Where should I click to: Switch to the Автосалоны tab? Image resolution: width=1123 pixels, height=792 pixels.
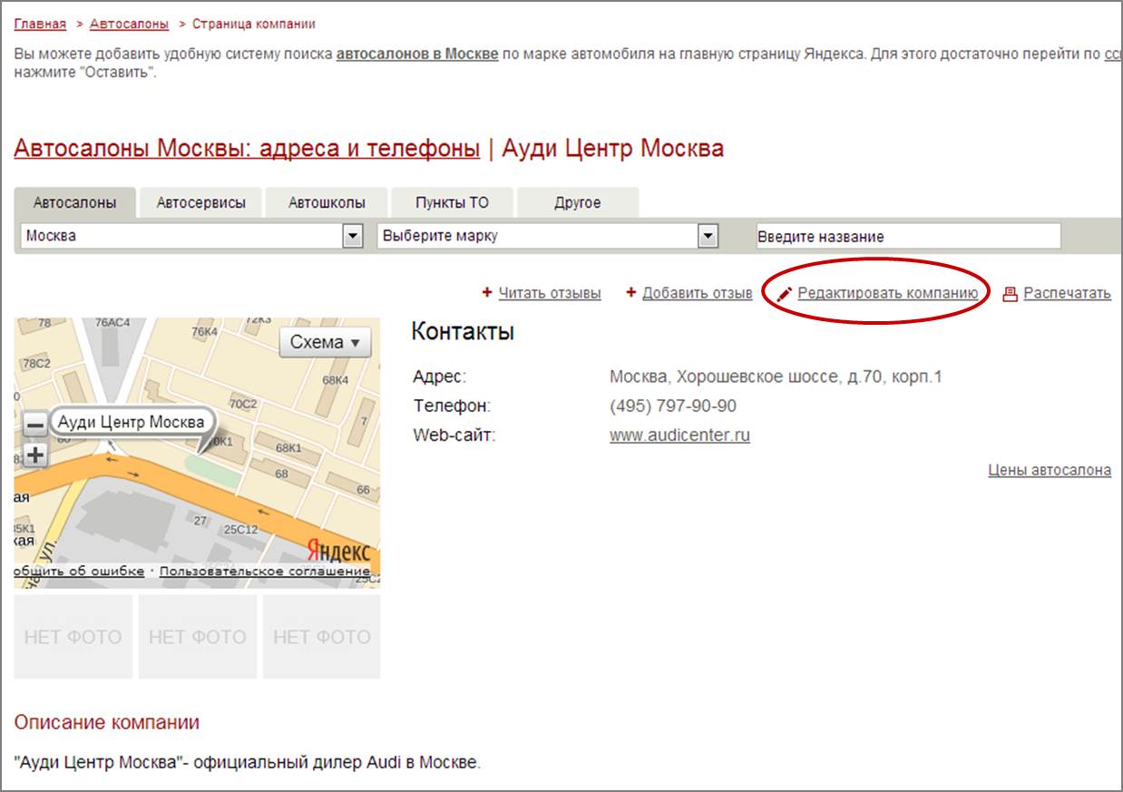point(75,203)
